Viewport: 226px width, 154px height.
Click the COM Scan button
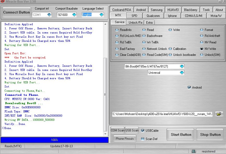tap(118, 130)
